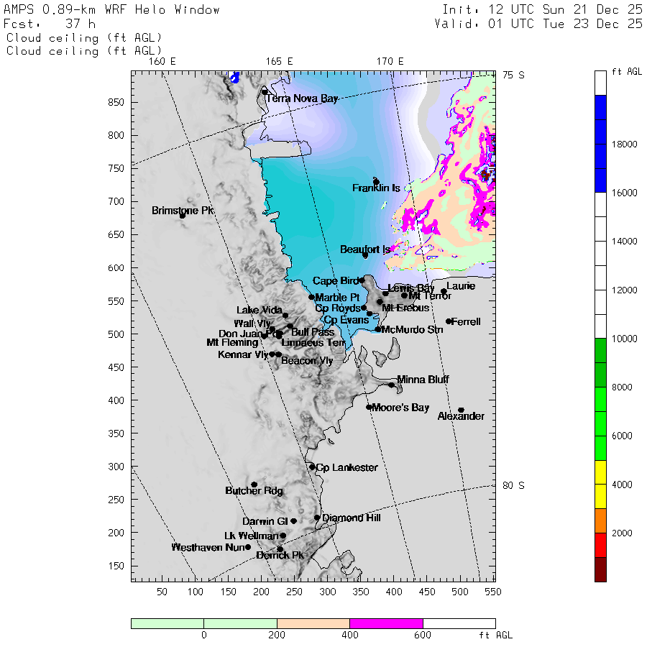
Task: Click the Brimstone Pk marker dot
Action: (x=183, y=216)
